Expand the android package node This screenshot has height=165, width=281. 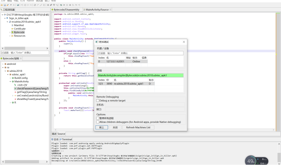point(3,64)
